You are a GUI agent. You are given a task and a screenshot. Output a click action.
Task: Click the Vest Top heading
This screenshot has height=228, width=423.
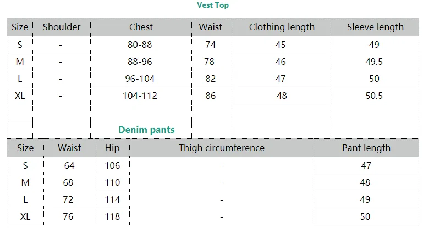tap(212, 5)
